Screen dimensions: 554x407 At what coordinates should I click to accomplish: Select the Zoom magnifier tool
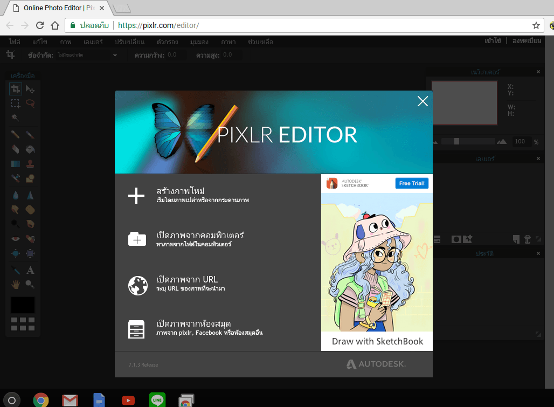(x=30, y=284)
